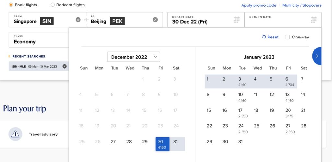Click the Reset refresh icon

(264, 37)
